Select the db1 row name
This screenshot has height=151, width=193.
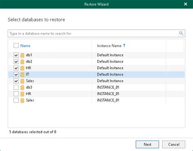click(x=29, y=55)
